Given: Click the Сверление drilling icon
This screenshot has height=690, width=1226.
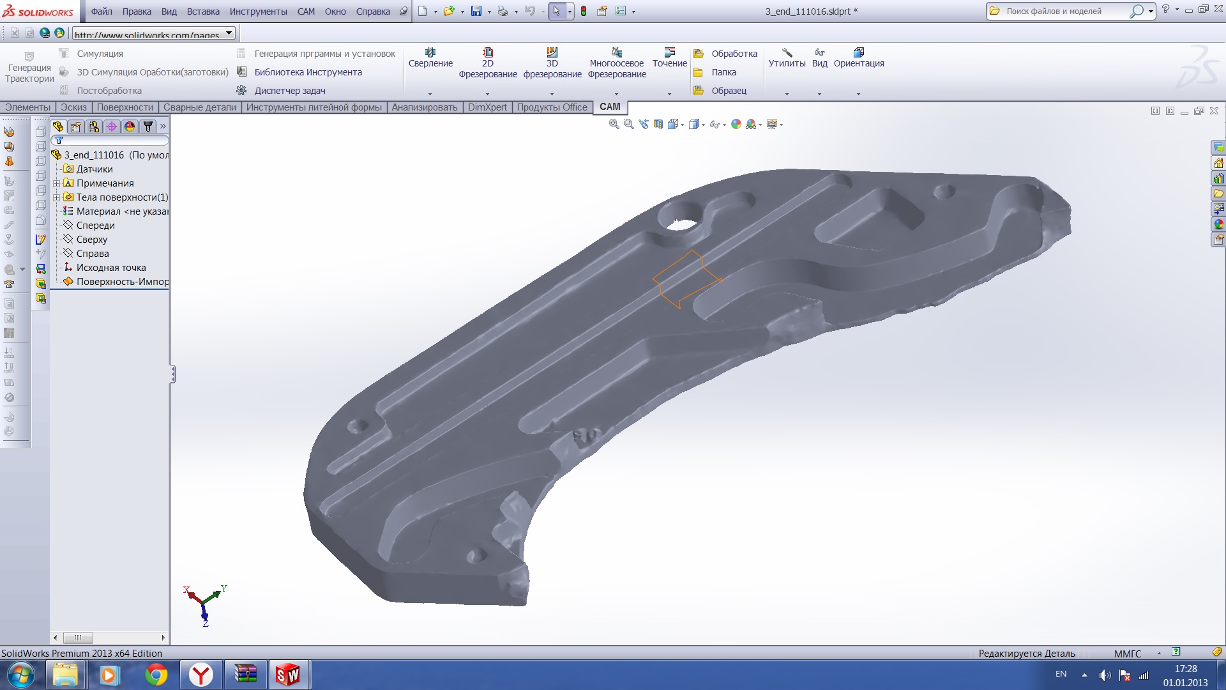Looking at the screenshot, I should (430, 52).
